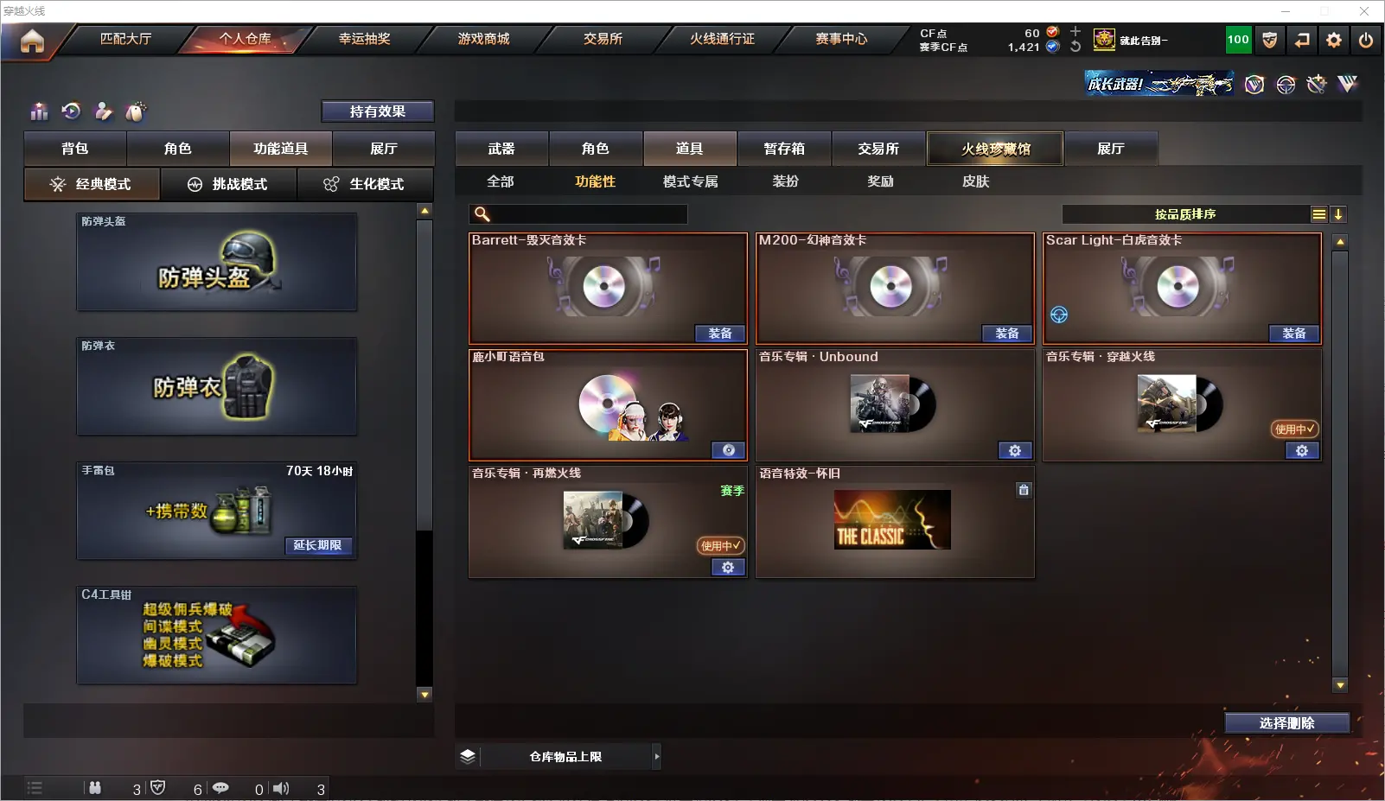Image resolution: width=1385 pixels, height=801 pixels.
Task: Open the CF shield badge icon
Action: [x=1270, y=40]
